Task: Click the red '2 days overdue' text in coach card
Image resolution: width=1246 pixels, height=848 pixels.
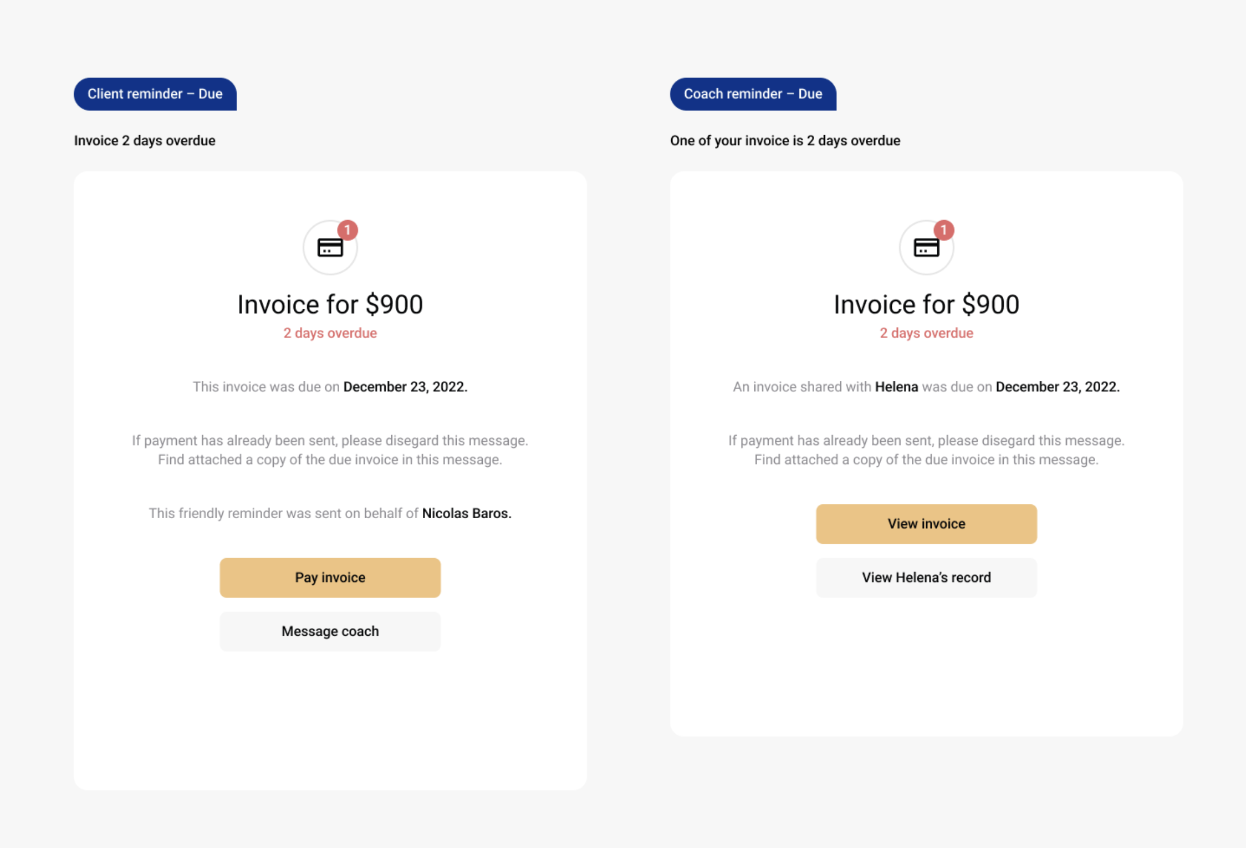Action: [x=926, y=333]
